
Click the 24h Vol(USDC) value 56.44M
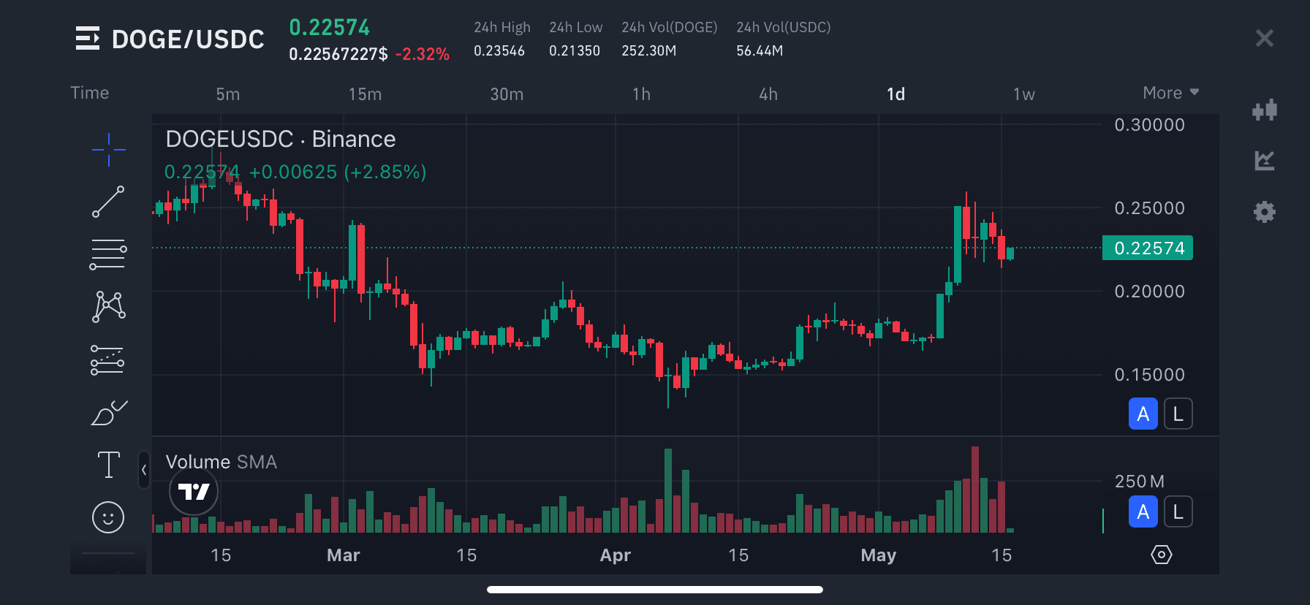point(760,50)
